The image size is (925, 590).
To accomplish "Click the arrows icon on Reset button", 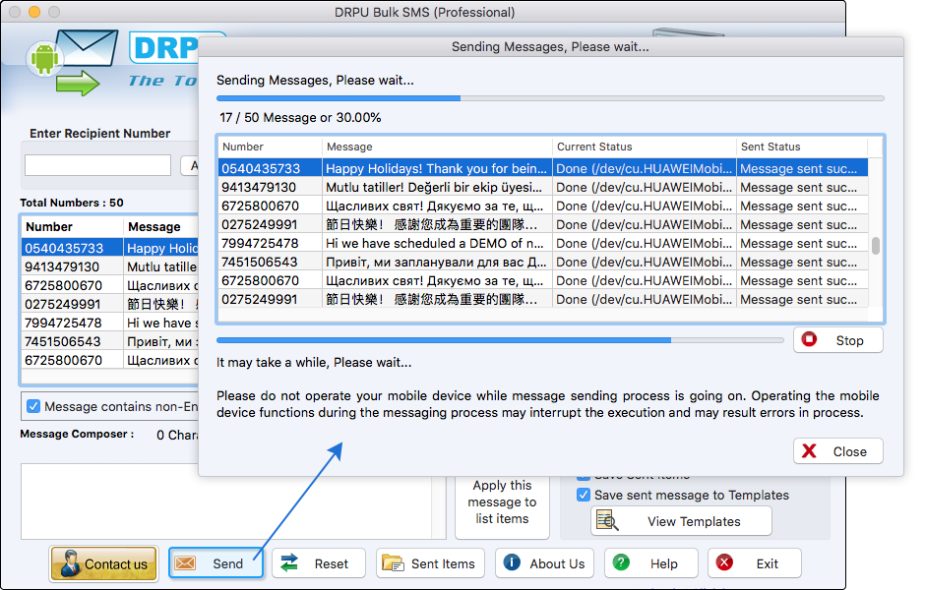I will click(289, 563).
